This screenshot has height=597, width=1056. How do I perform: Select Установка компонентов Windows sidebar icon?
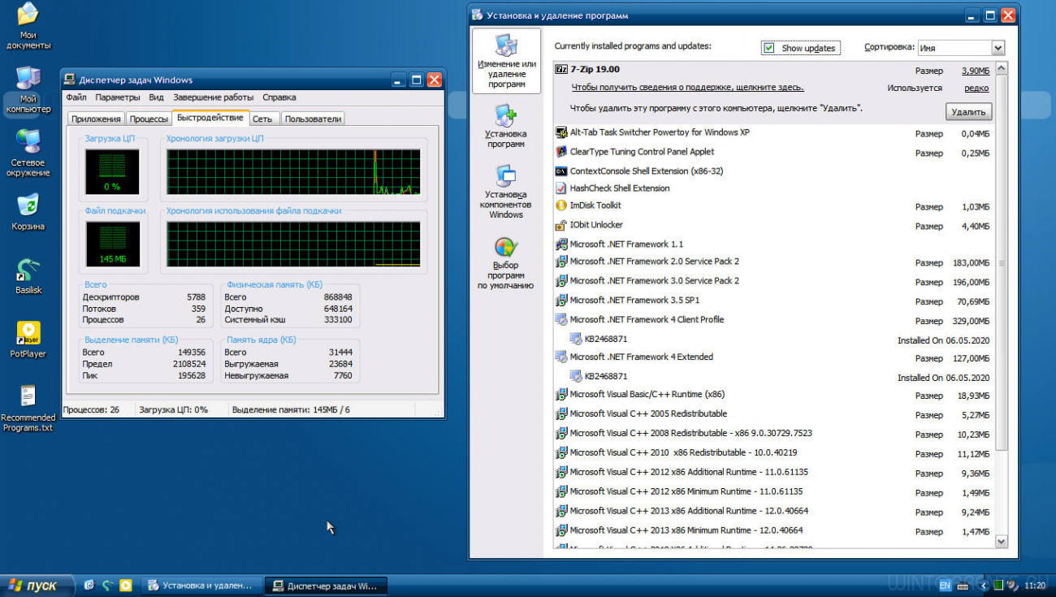pyautogui.click(x=506, y=190)
